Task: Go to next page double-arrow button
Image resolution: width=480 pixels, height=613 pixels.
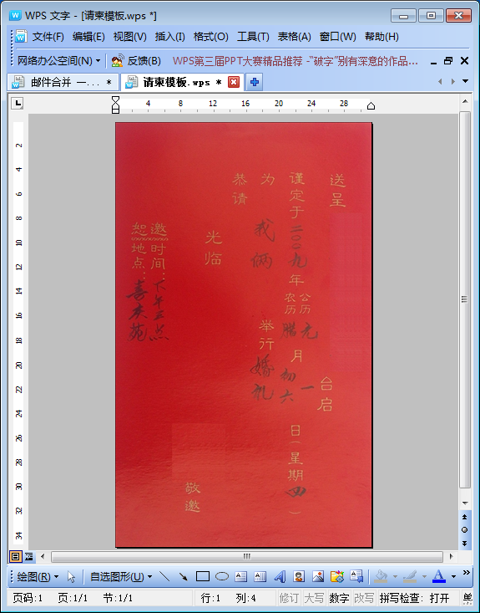Action: coord(465,543)
